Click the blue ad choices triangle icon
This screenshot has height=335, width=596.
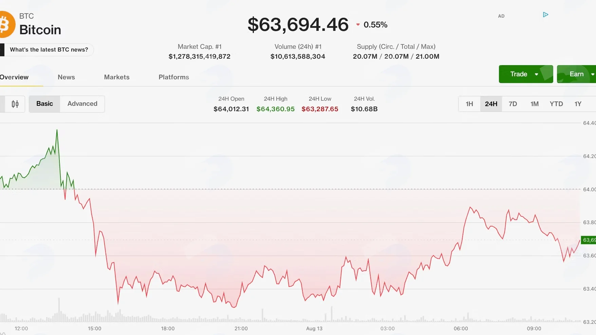coord(545,15)
